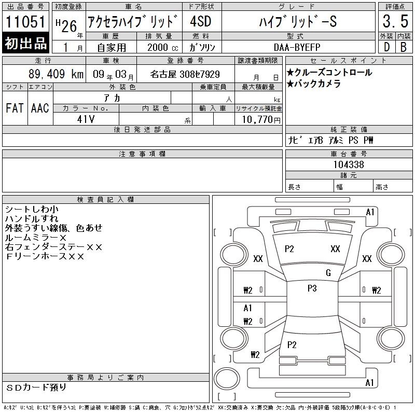Select the model code DAA-BYEFP
Screen dimensions: 415x415
coord(297,47)
